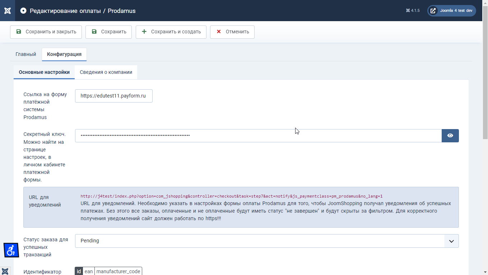Viewport: 488px width, 275px height.
Task: Click the accessibility wheelchair icon
Action: (x=11, y=250)
